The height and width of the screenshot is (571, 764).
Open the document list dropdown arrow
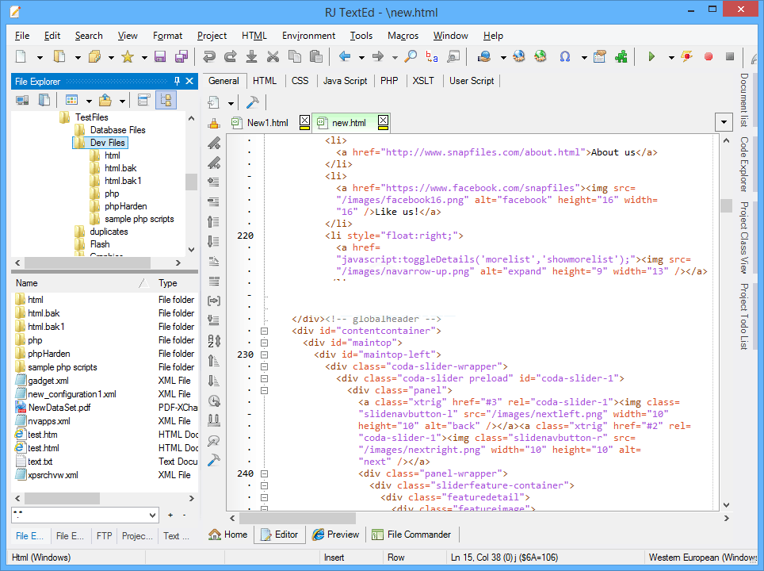tap(723, 122)
